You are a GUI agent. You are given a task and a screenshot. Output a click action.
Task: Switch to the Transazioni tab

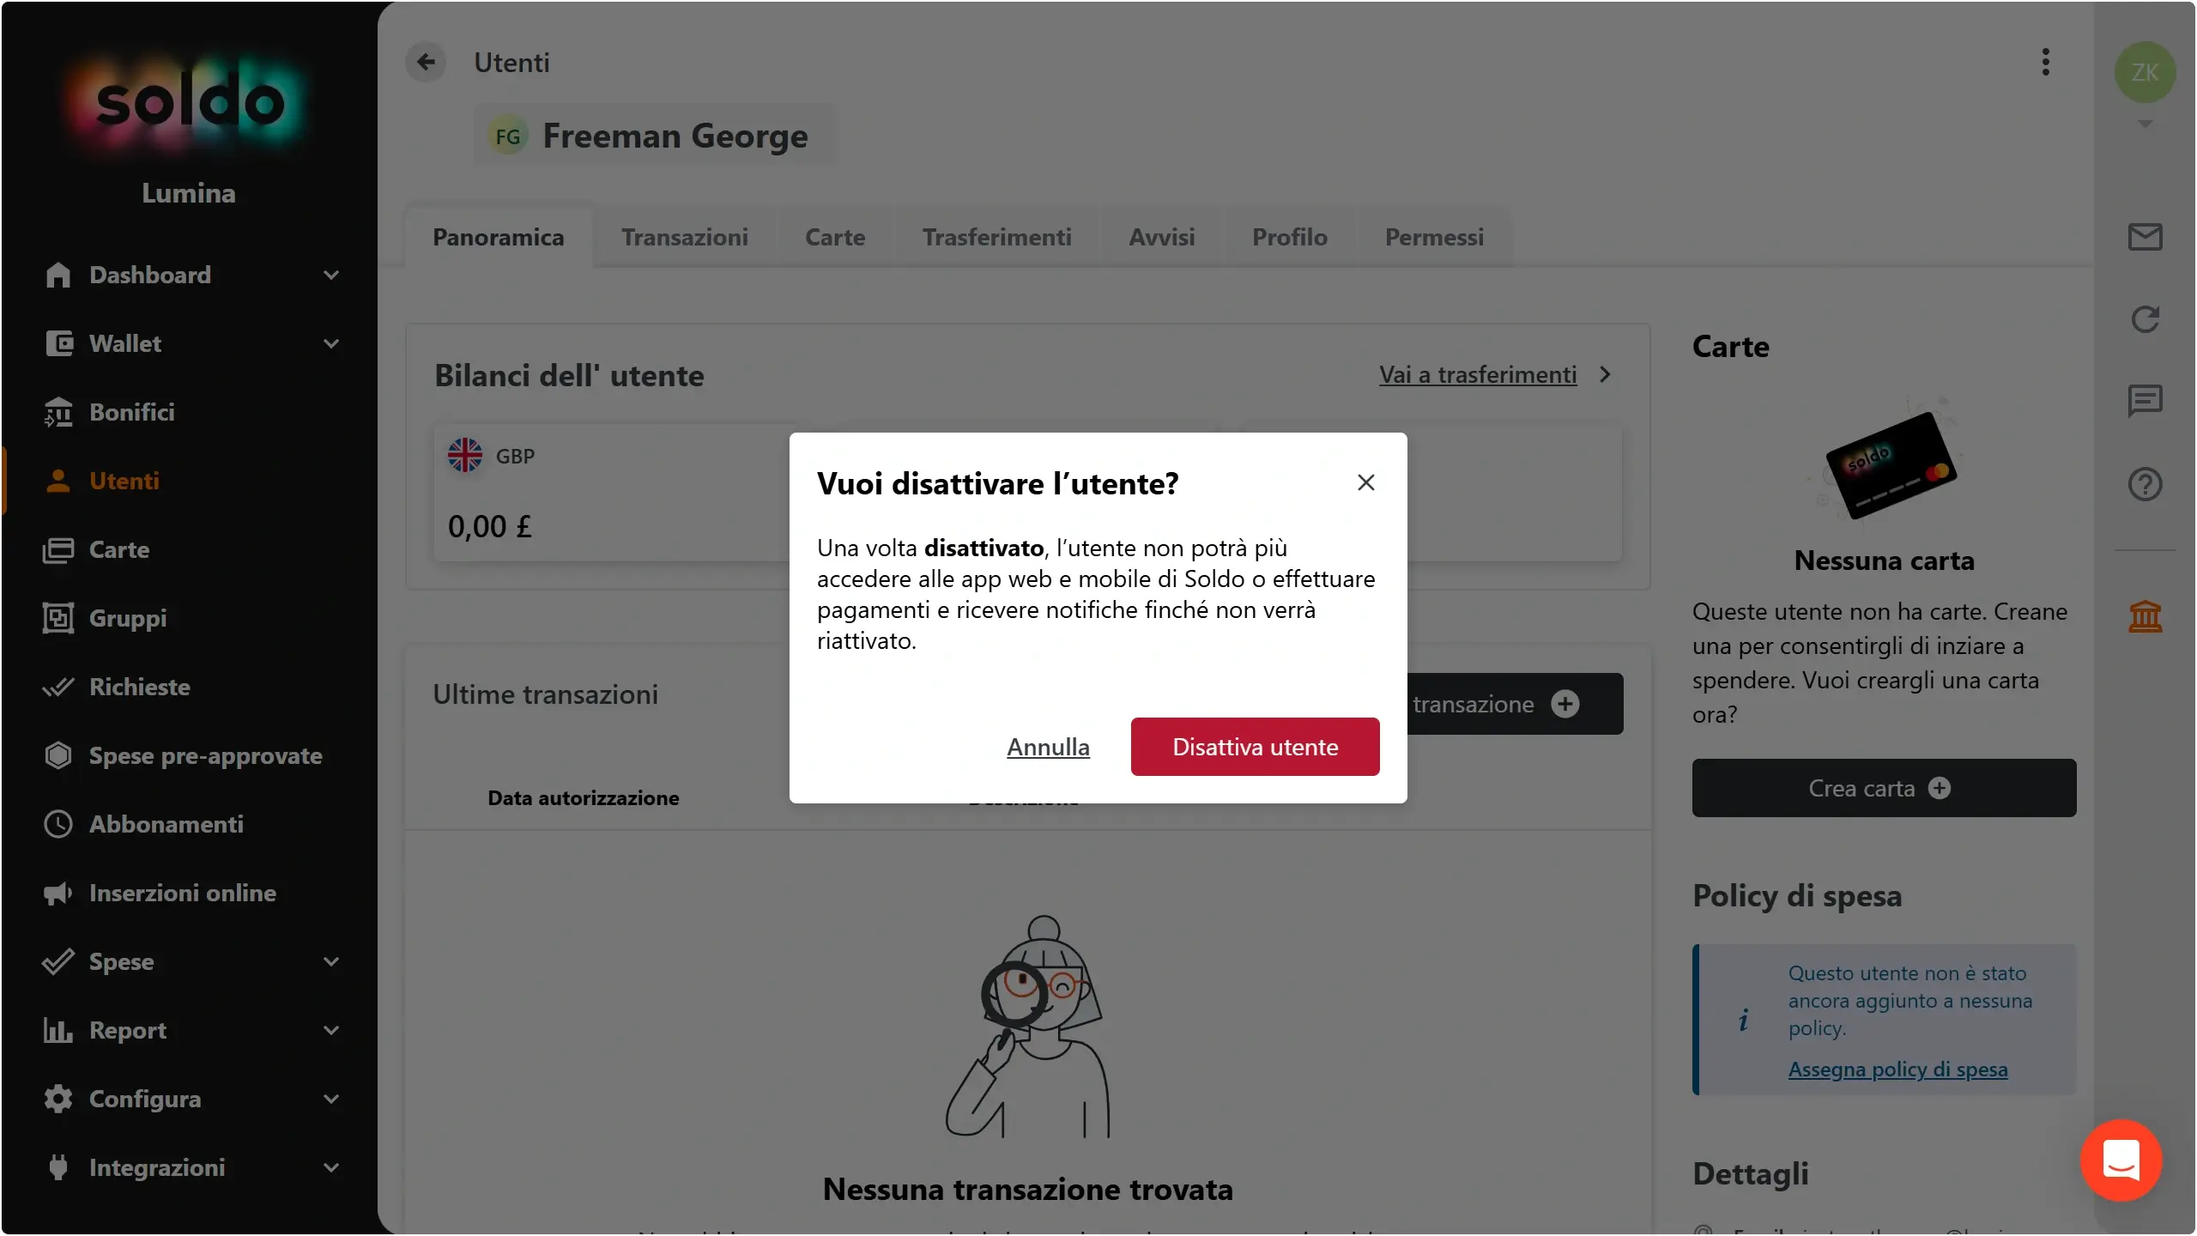click(x=684, y=237)
